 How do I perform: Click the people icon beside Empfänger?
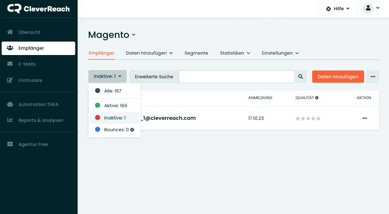pos(10,48)
